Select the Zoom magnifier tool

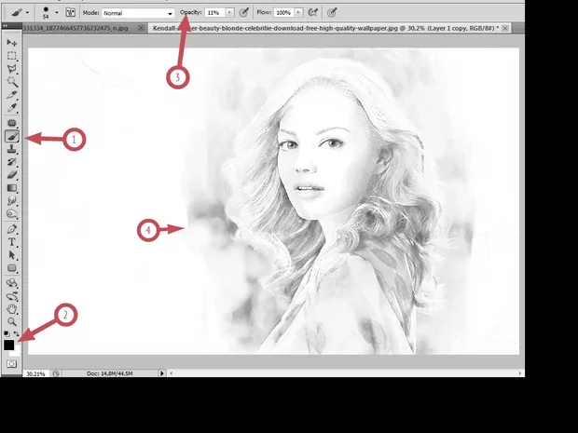pos(12,320)
